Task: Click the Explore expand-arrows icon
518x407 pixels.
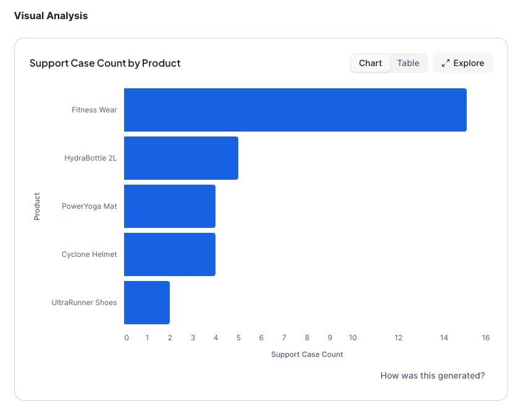Action: [446, 62]
